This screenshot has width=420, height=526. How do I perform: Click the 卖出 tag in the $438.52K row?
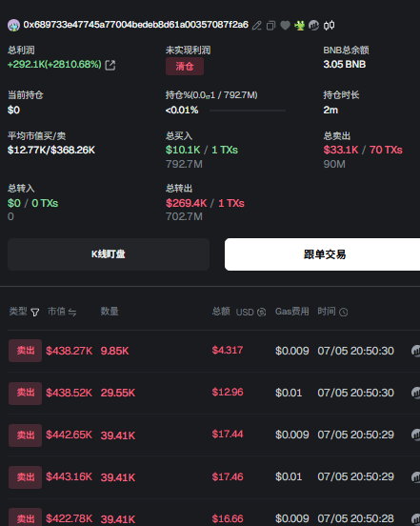25,394
